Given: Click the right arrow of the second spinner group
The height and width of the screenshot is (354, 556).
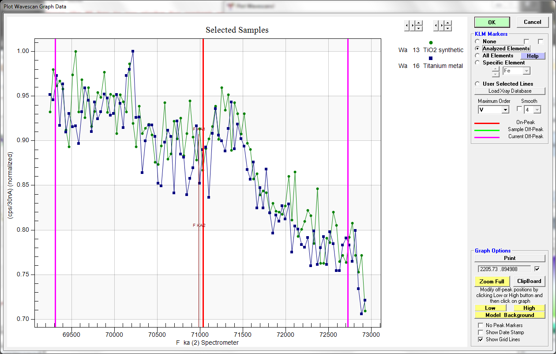Looking at the screenshot, I should 441,26.
